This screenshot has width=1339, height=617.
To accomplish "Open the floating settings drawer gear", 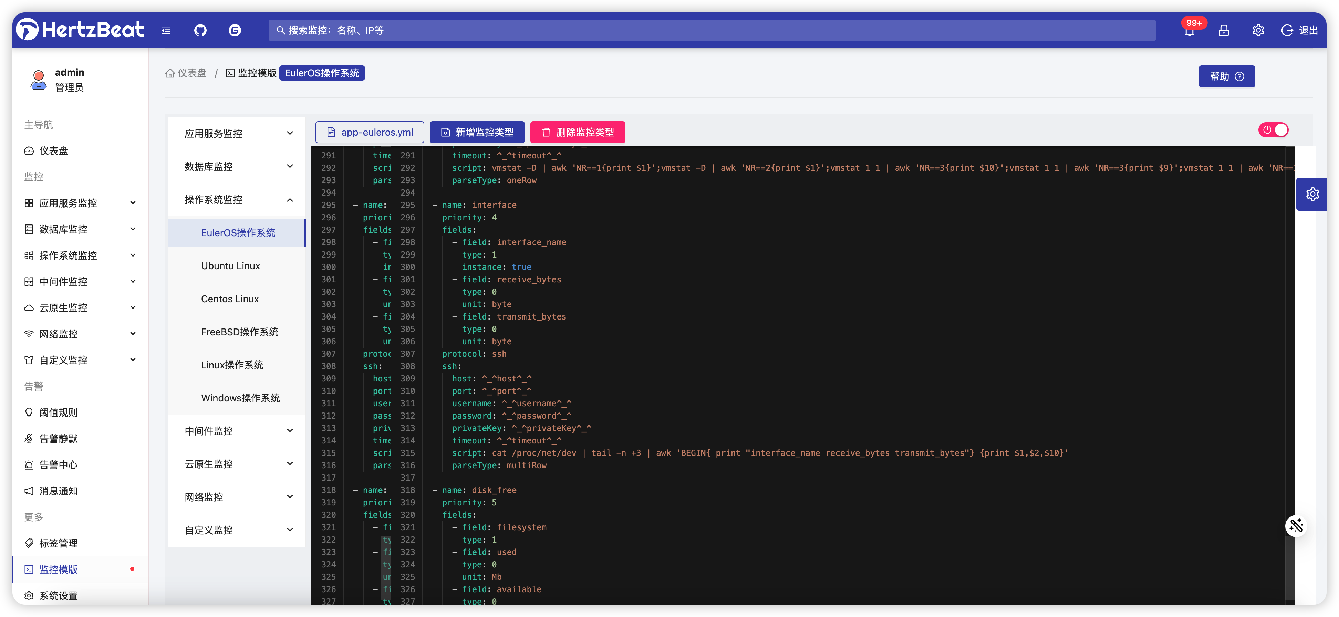I will pos(1312,195).
